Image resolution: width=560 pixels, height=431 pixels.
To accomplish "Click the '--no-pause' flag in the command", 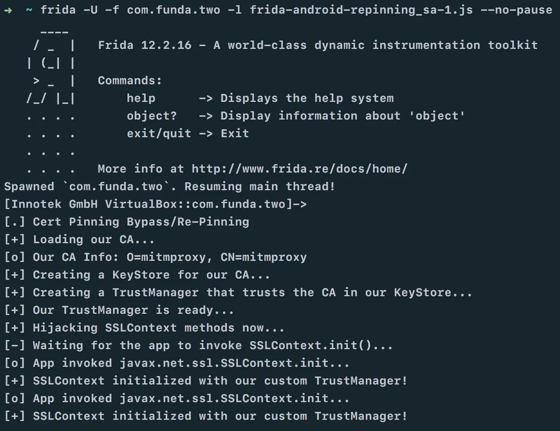I will pyautogui.click(x=516, y=10).
